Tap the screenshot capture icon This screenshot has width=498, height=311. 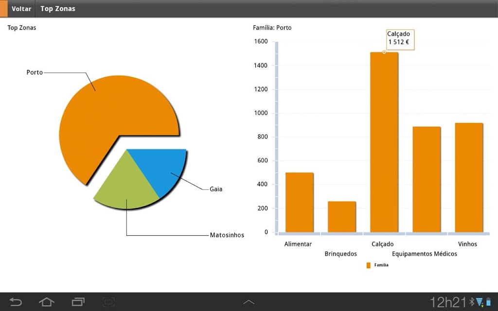click(108, 302)
